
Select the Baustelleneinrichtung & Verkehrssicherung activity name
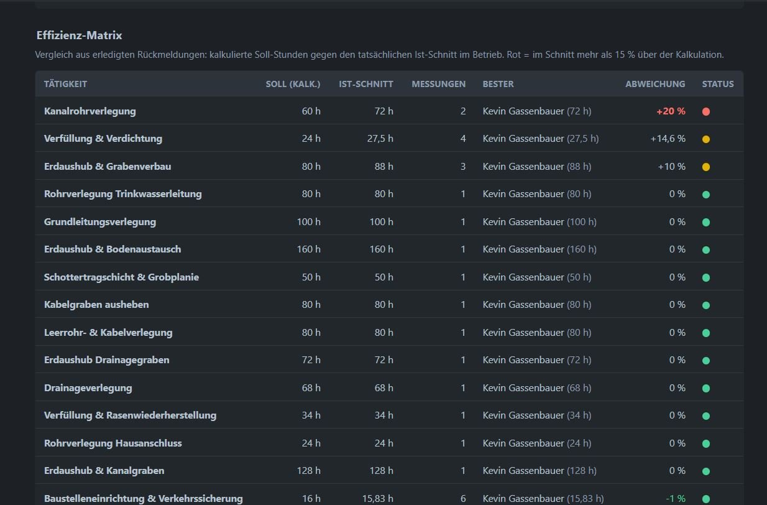click(x=144, y=499)
